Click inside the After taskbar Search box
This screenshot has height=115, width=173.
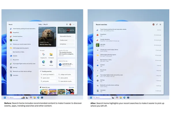tap(102, 97)
